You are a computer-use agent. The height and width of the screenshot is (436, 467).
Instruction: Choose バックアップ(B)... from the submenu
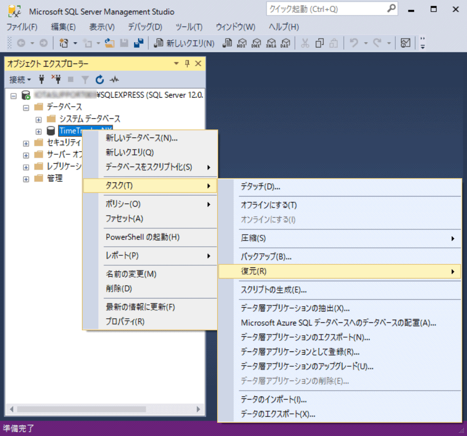(266, 257)
